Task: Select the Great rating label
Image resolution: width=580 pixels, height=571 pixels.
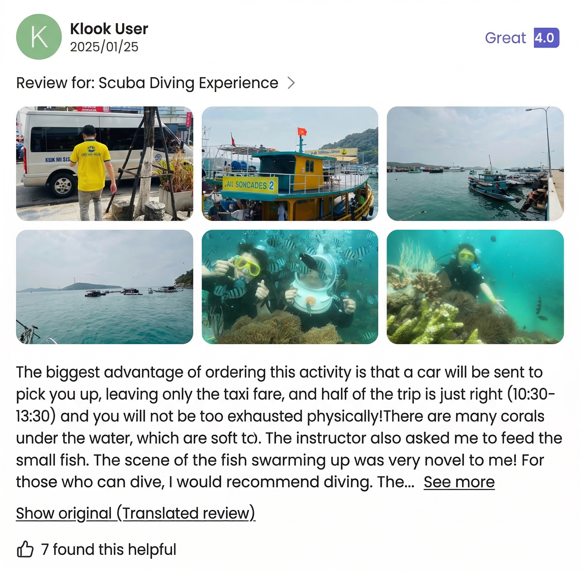Action: click(505, 38)
